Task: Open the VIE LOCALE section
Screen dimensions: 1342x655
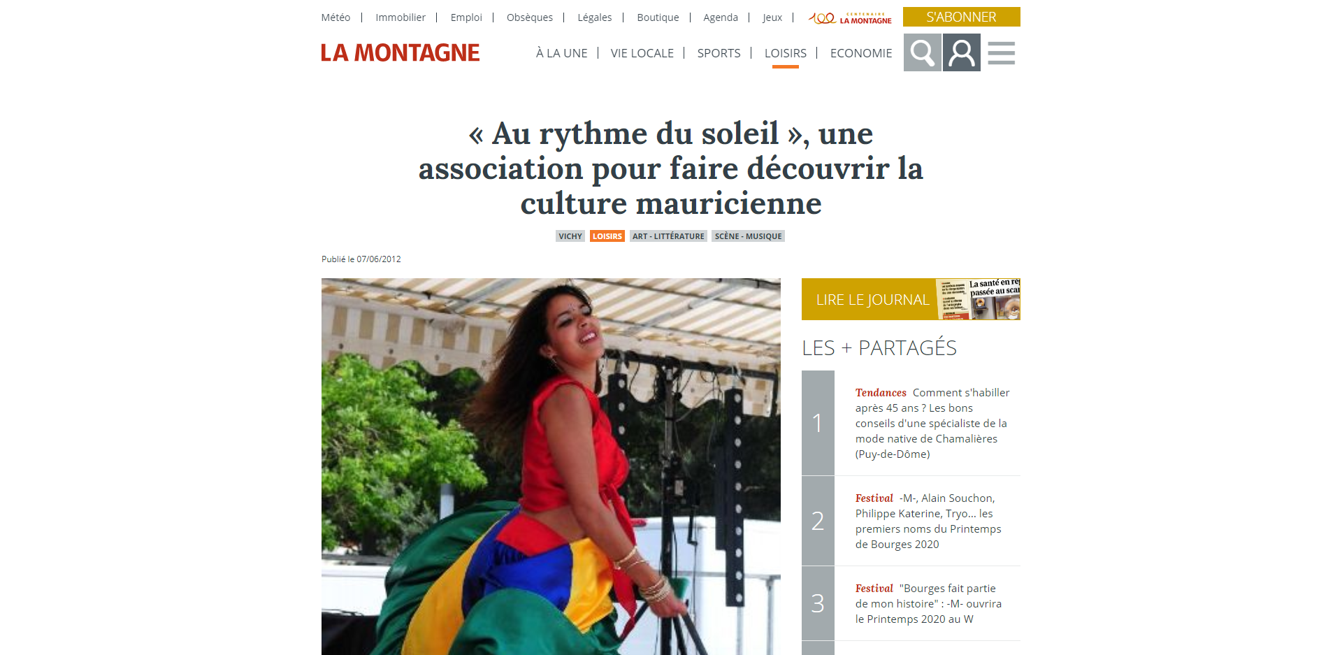Action: tap(642, 53)
